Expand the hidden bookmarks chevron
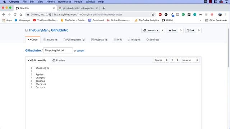Viewport: 230px width, 129px height. (201, 20)
